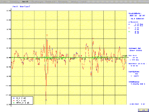Click the Schädigung value
149x112 pixels.
pos(138,84)
